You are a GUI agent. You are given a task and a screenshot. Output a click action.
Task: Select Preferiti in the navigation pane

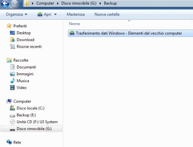coord(20,26)
